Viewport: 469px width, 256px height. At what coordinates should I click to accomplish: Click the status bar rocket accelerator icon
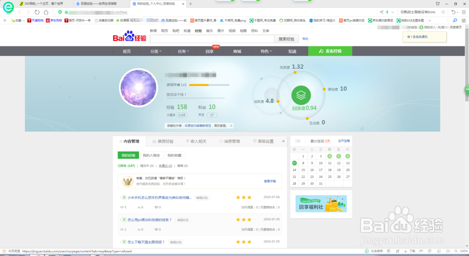click(398, 251)
